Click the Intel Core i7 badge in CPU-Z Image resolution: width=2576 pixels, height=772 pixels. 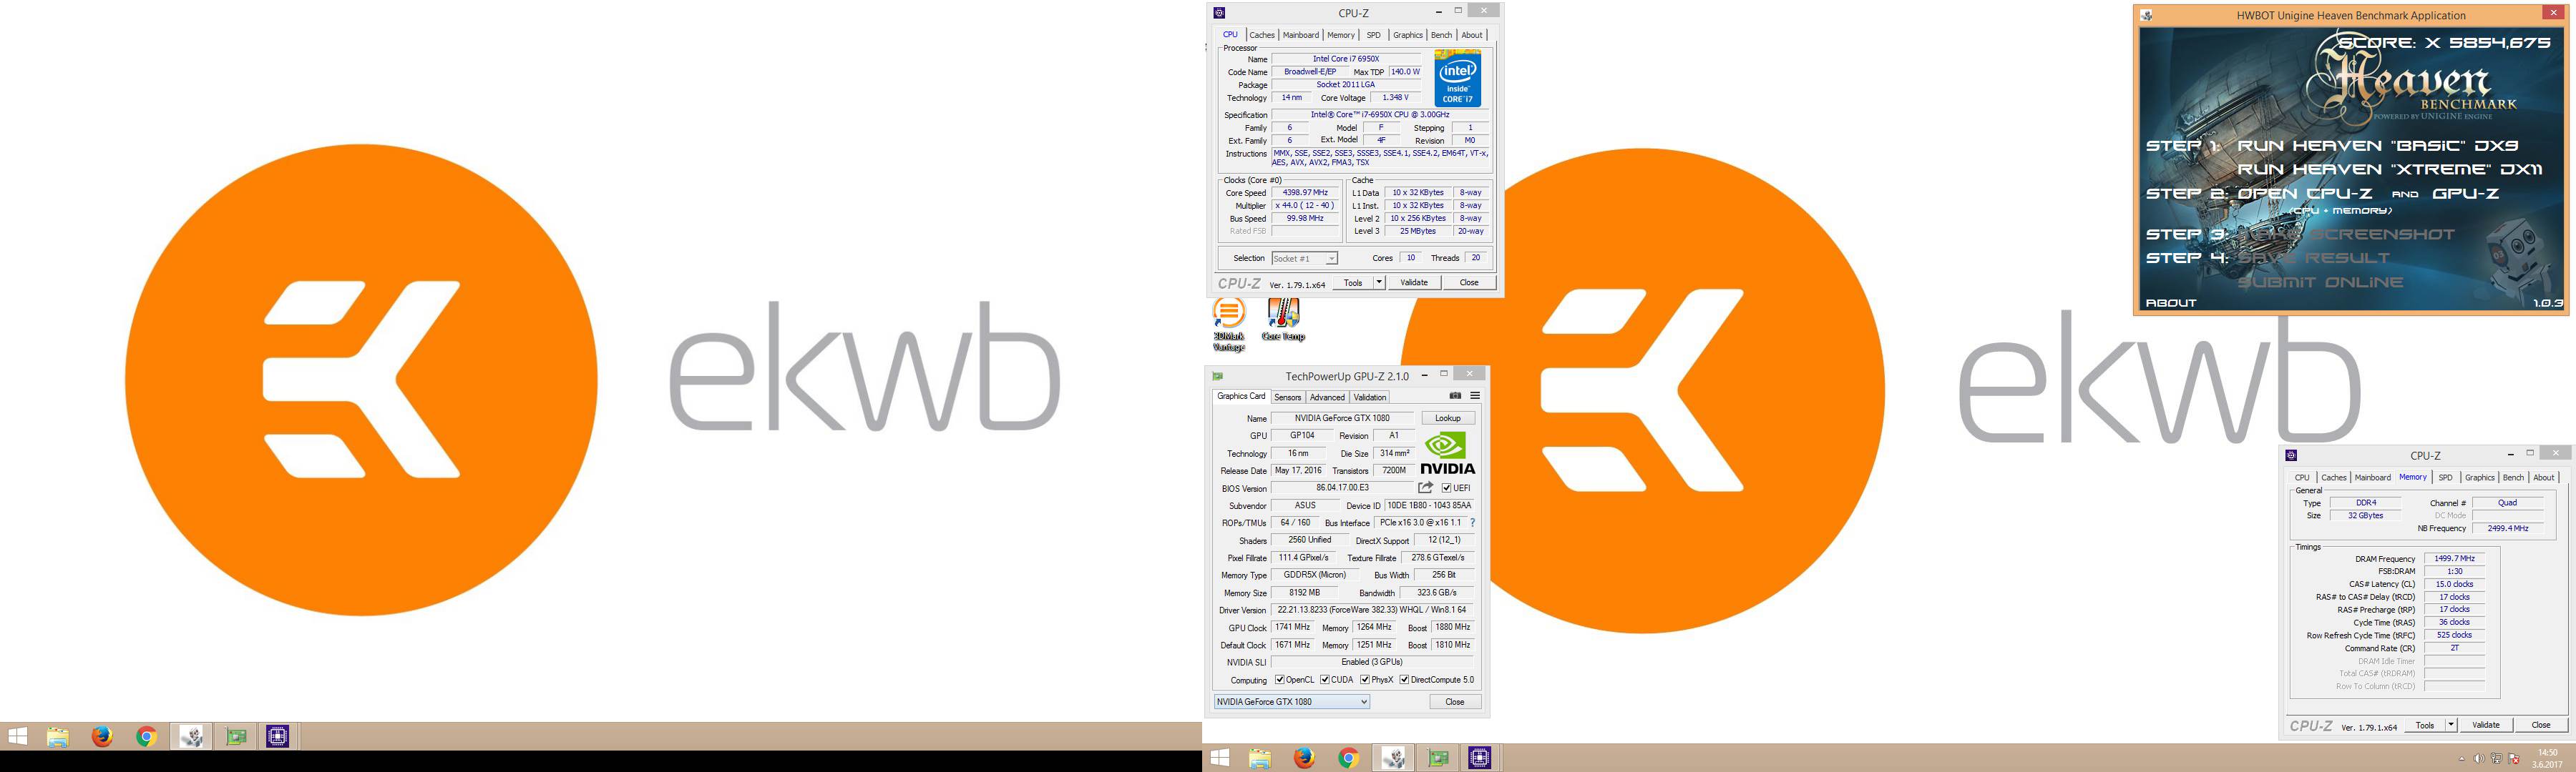pos(1457,79)
